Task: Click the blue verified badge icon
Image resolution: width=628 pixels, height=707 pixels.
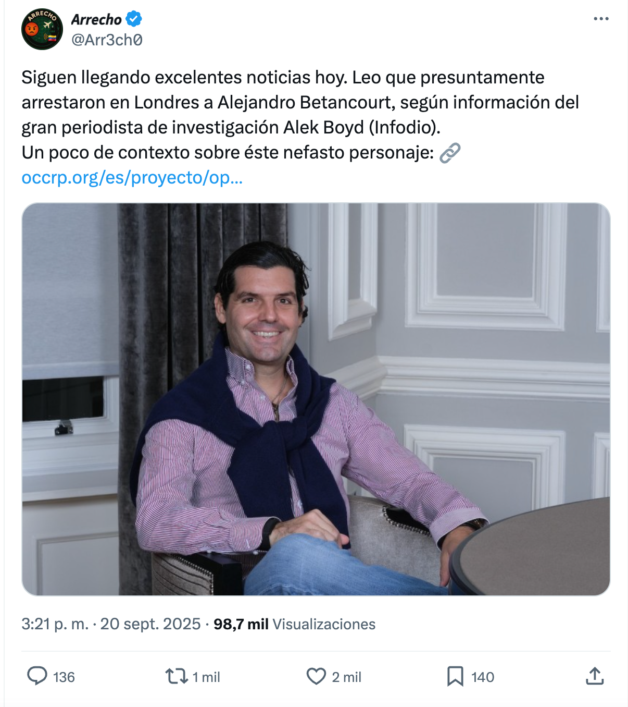Action: tap(134, 19)
